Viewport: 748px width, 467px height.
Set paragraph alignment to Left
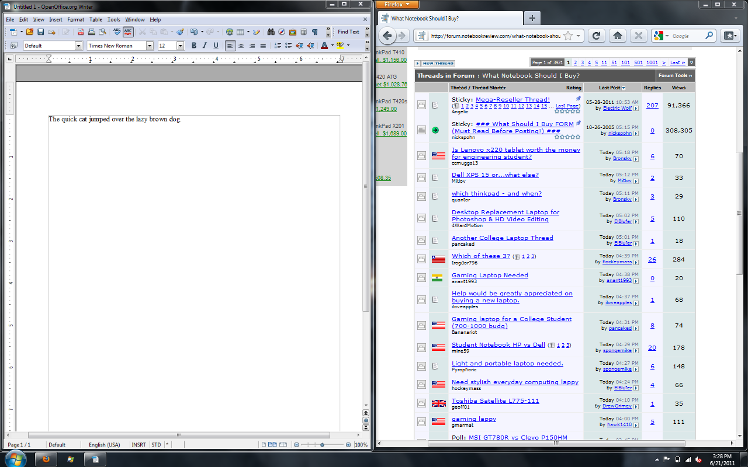pos(230,46)
